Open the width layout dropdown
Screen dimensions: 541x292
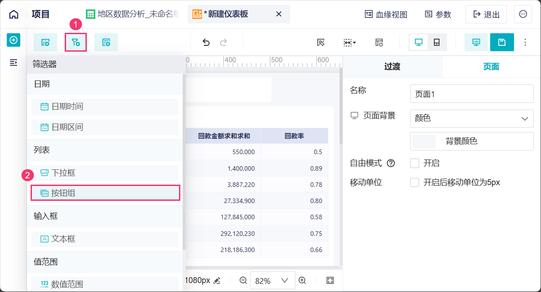coord(349,42)
